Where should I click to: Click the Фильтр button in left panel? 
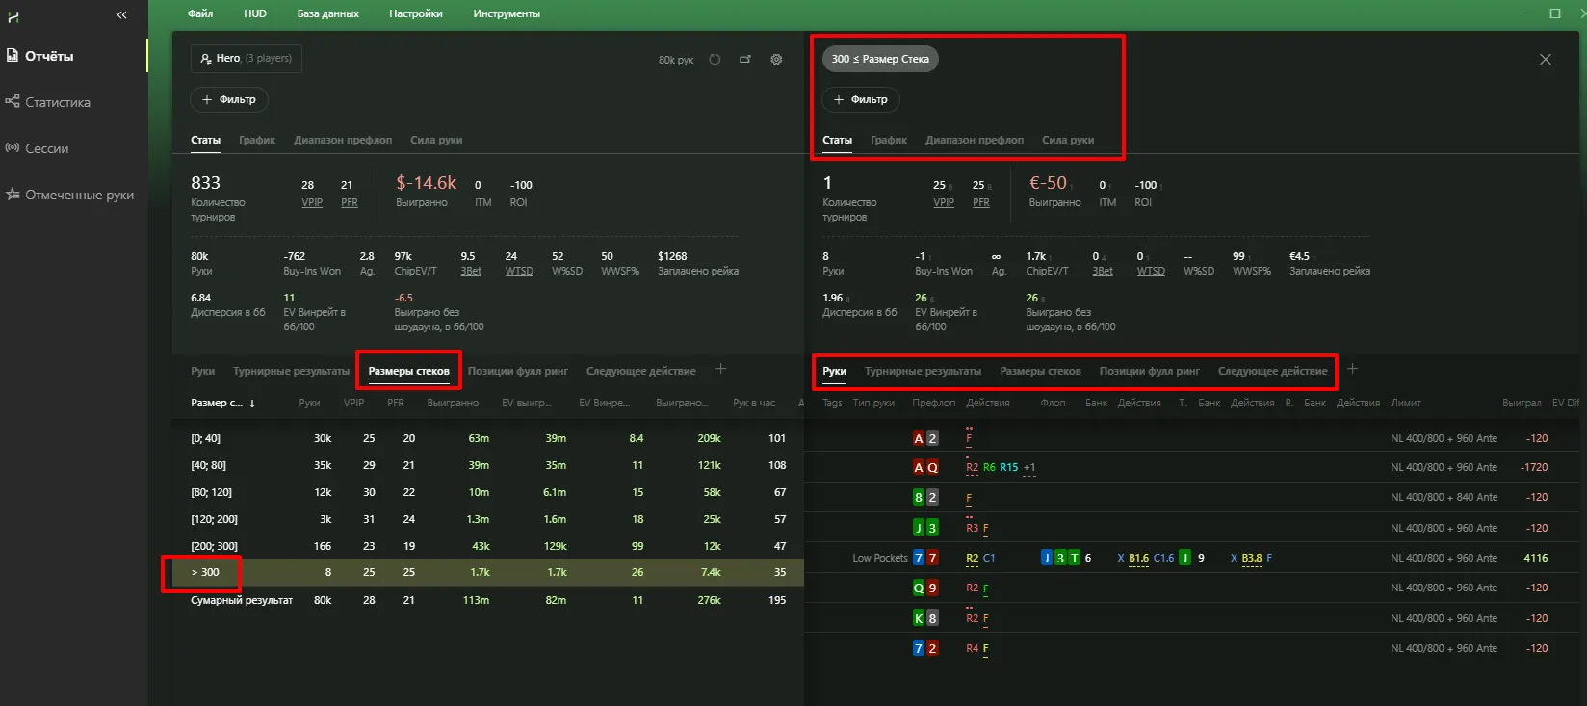[229, 99]
